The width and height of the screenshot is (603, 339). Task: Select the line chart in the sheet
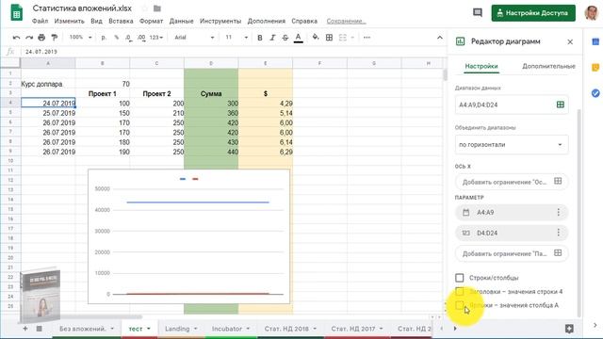pyautogui.click(x=188, y=236)
